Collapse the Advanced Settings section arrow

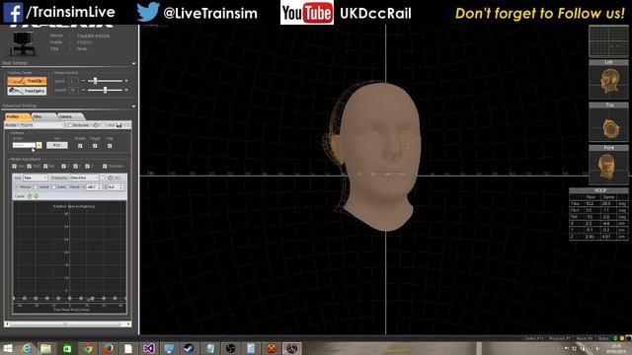133,106
